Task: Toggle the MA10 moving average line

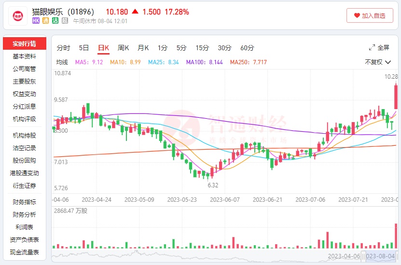Action: (125, 62)
